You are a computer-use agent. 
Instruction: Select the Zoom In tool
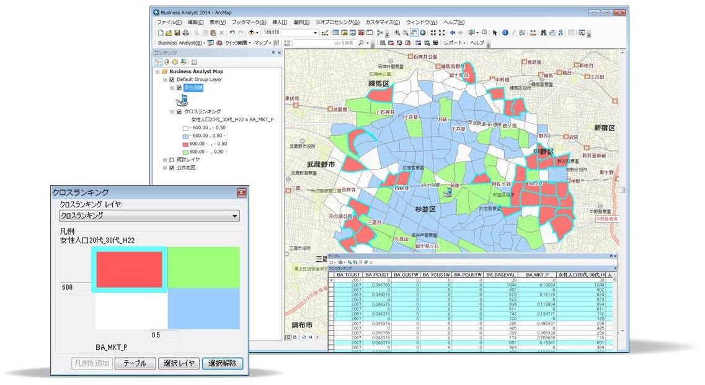(397, 33)
